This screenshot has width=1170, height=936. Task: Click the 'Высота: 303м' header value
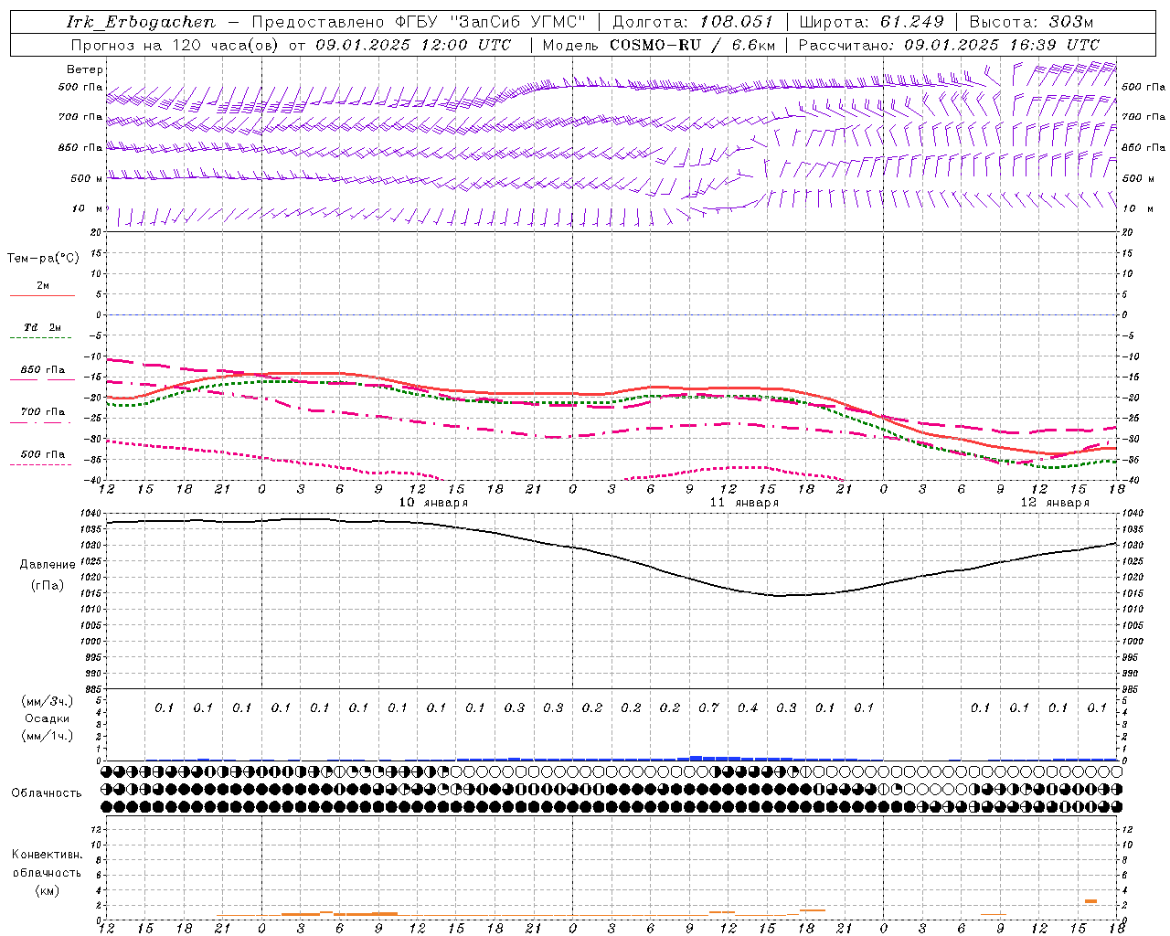click(x=1031, y=22)
